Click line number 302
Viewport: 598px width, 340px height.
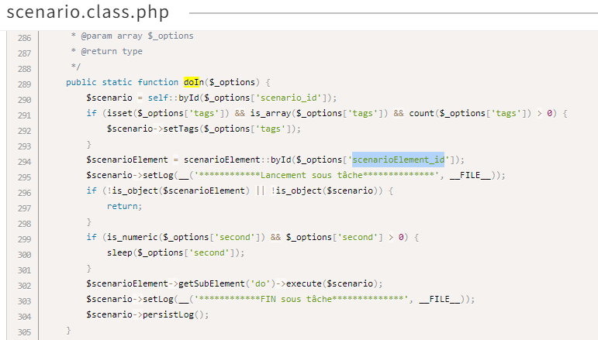point(24,286)
